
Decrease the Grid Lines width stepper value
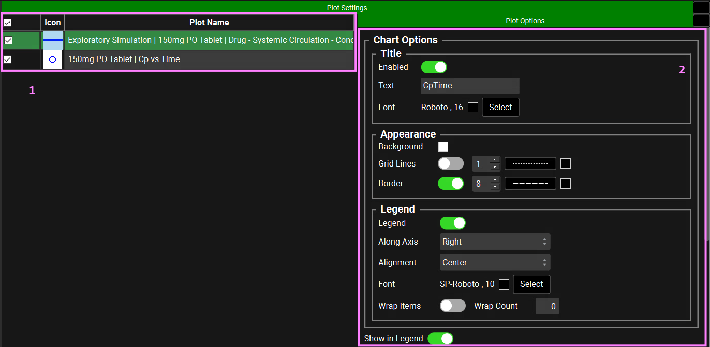click(495, 167)
